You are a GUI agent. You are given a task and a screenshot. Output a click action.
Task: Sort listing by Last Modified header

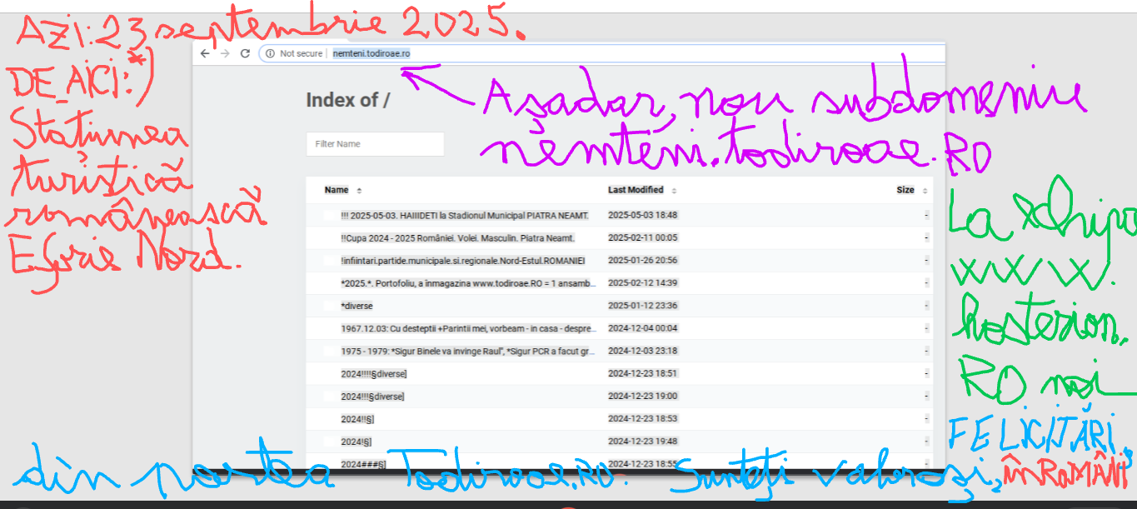point(636,190)
